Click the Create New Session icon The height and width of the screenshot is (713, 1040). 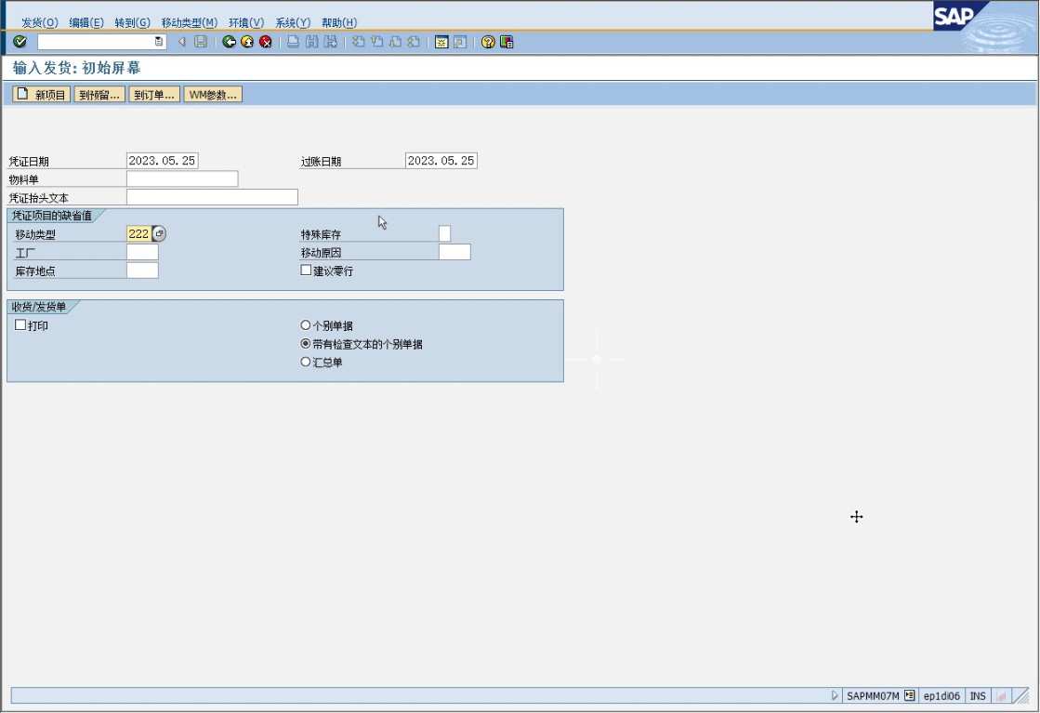(441, 42)
